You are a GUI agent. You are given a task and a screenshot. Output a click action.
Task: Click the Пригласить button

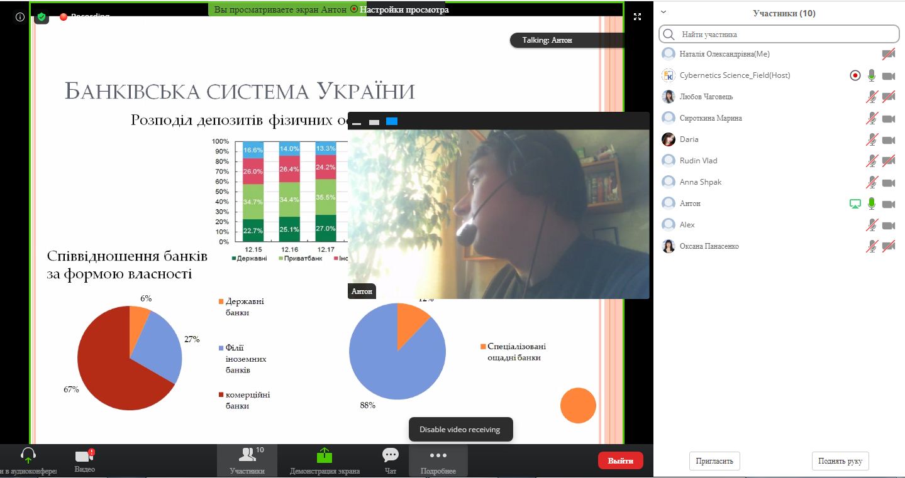714,460
